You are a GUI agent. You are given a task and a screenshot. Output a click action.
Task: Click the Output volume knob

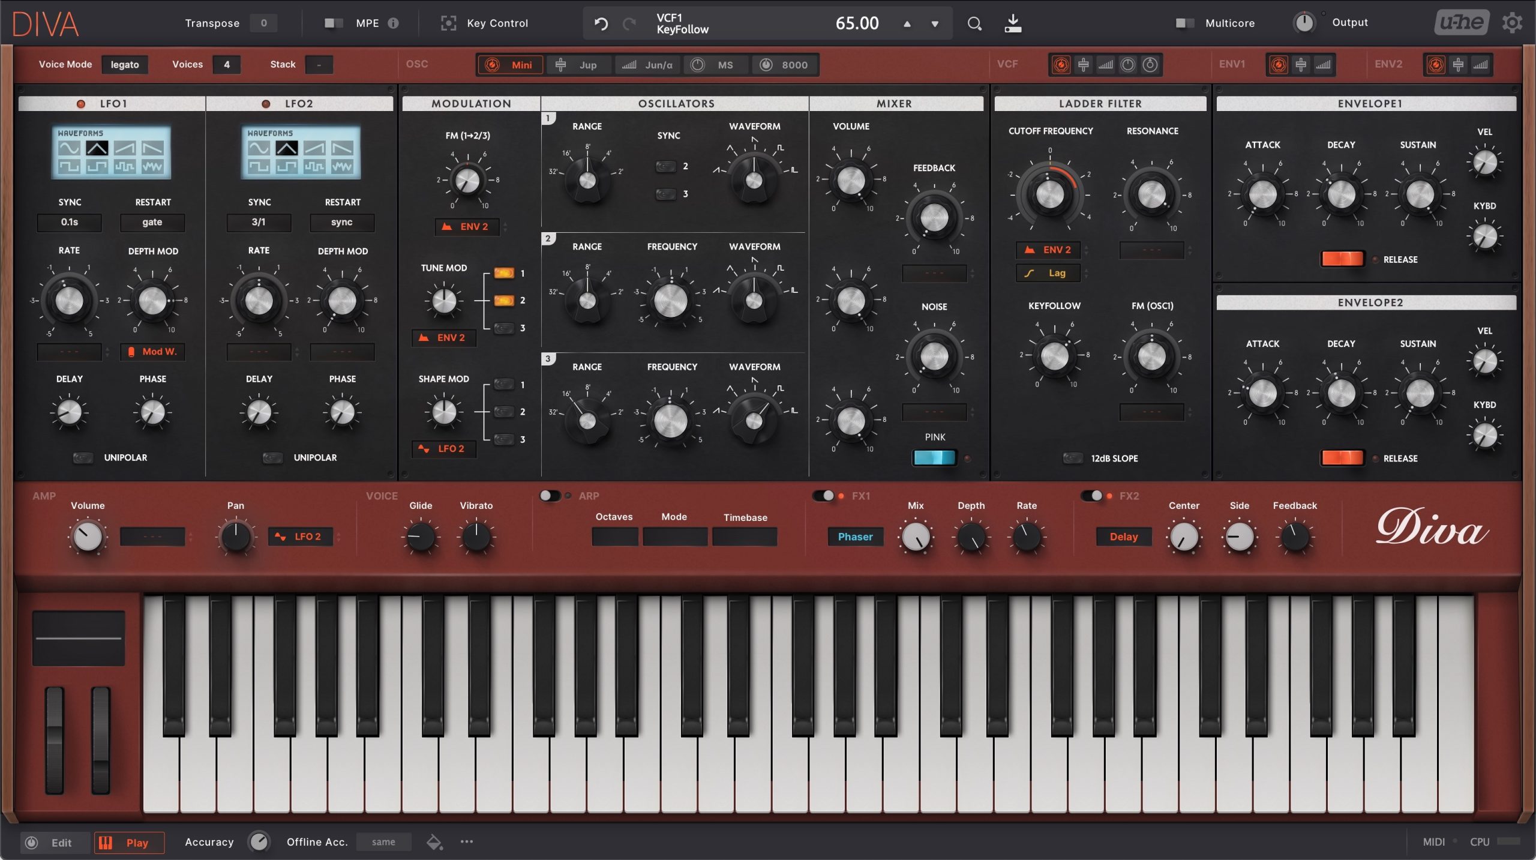[x=1304, y=23]
